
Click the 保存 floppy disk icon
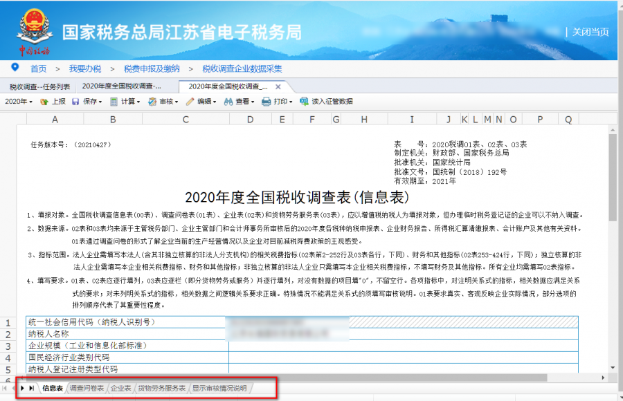(x=75, y=102)
